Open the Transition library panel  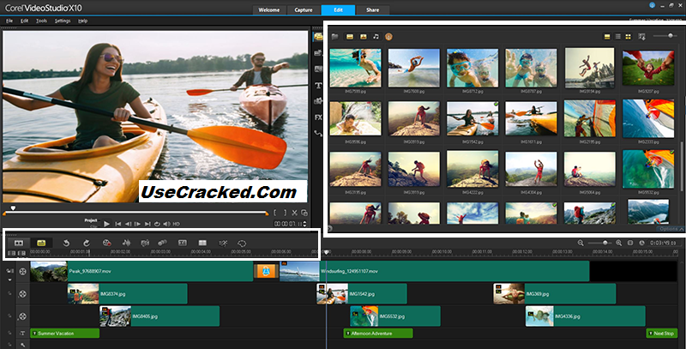tap(318, 69)
